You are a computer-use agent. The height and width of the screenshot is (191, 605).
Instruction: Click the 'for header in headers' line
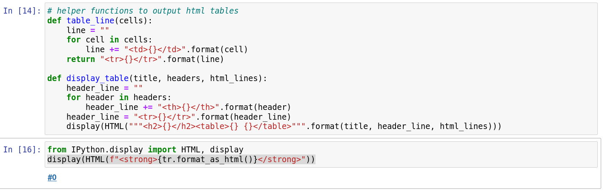coord(118,97)
